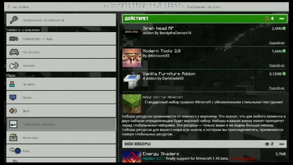Click green status dot on Siren head RP

pyautogui.click(x=284, y=28)
